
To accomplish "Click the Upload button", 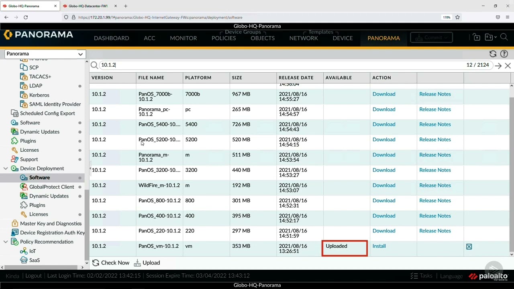I will coord(147,263).
